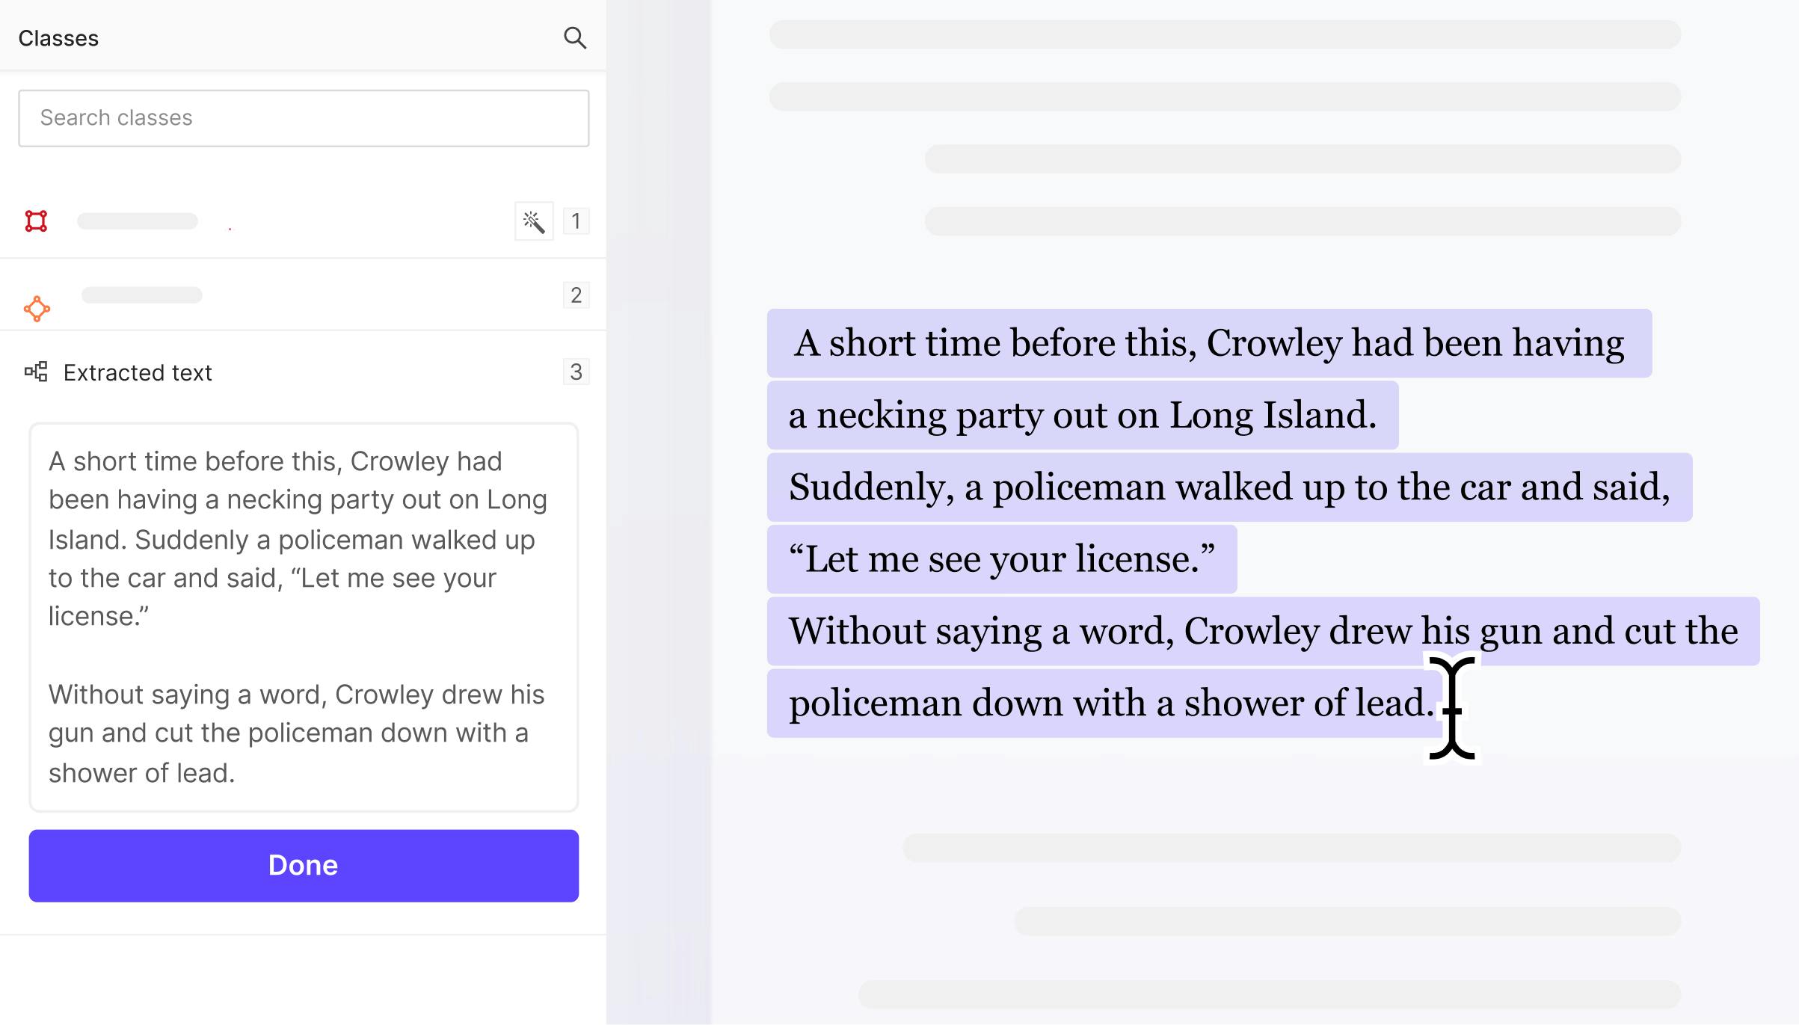Image resolution: width=1799 pixels, height=1025 pixels.
Task: Click the Classes panel title
Action: click(x=58, y=38)
